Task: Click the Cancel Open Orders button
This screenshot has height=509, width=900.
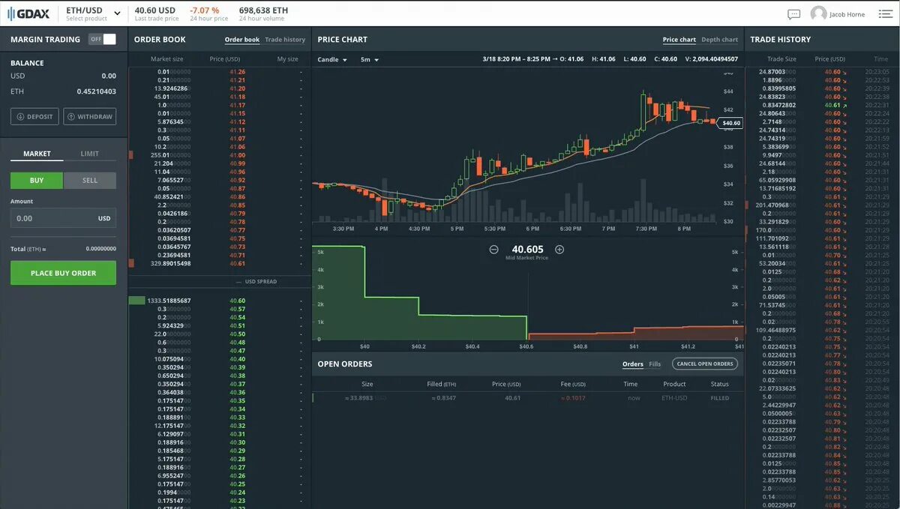Action: coord(703,364)
